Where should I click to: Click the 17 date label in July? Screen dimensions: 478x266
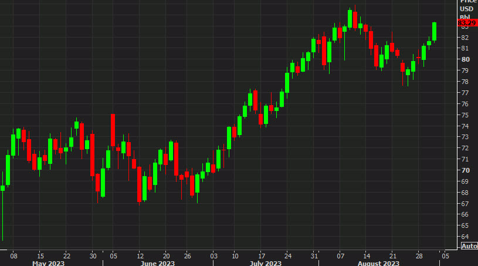point(261,256)
